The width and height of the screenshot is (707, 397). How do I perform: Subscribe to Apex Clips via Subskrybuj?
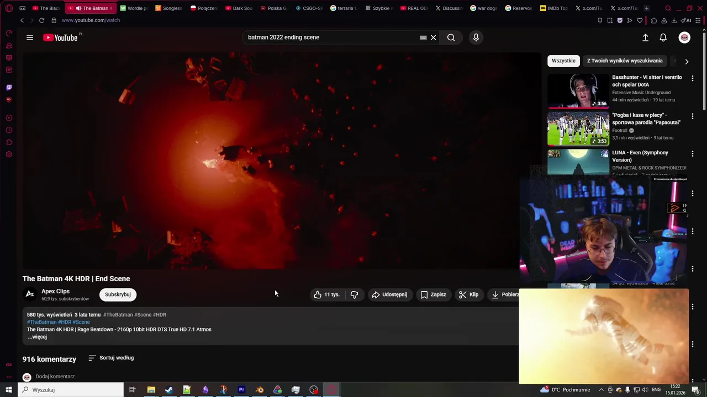tap(118, 294)
